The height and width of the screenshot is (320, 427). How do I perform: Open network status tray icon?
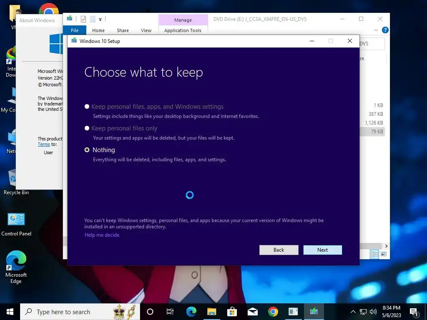(x=363, y=312)
